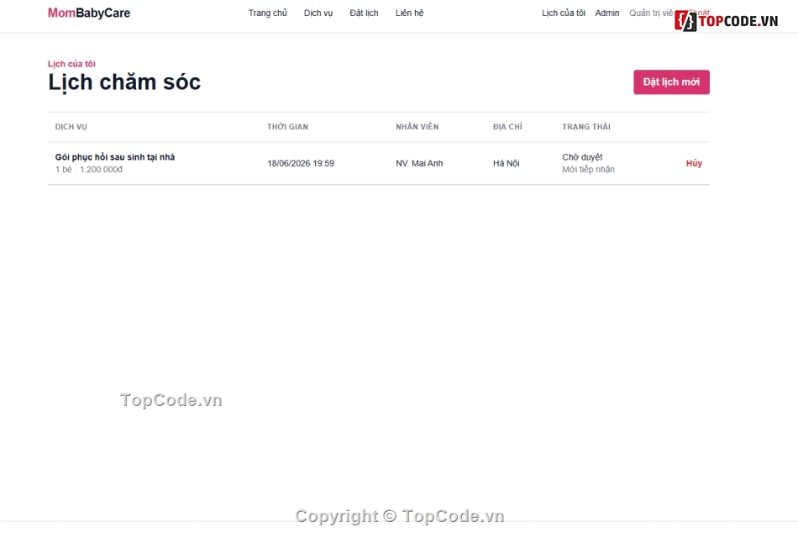Click the TRẠNG THÁI column header
This screenshot has height=543, width=798.
tap(586, 127)
